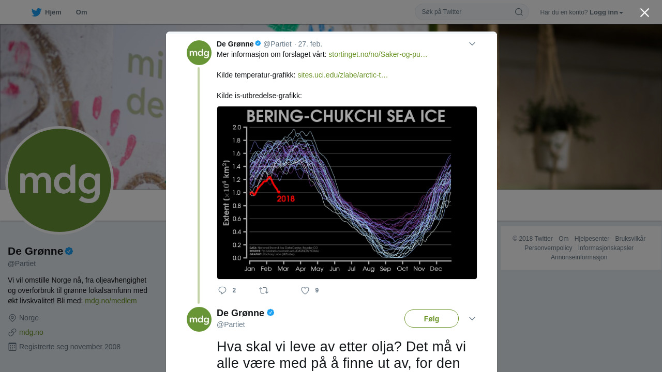
Task: Reply to the sea ice tweet
Action: [x=223, y=290]
